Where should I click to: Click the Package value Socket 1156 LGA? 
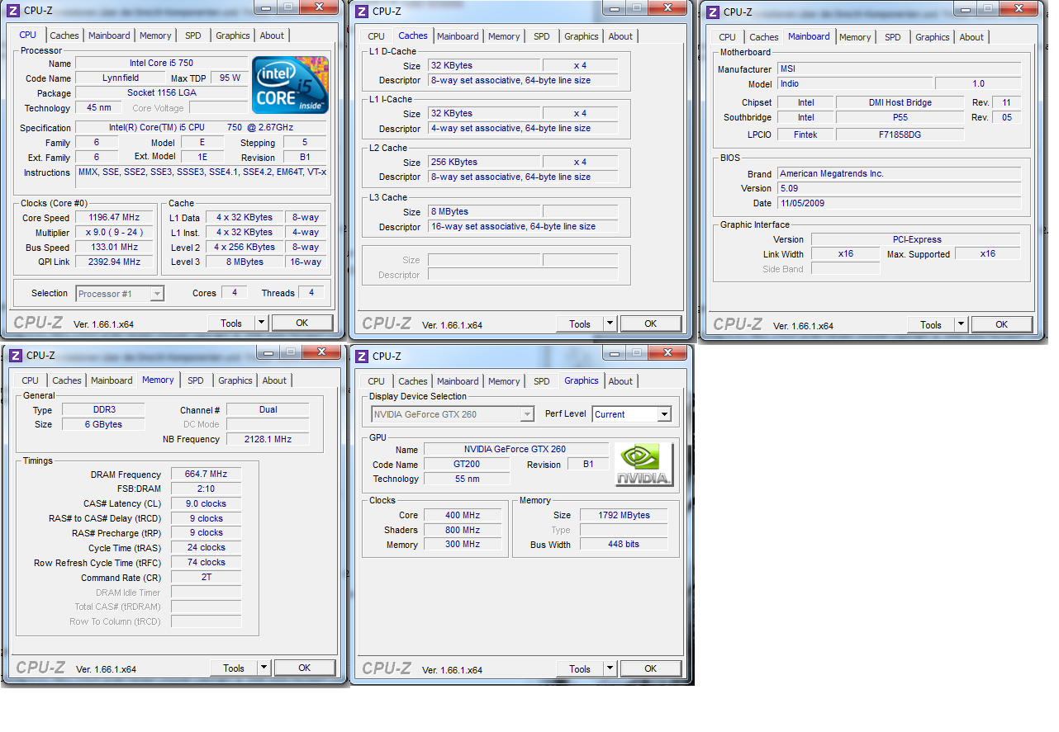[x=162, y=92]
